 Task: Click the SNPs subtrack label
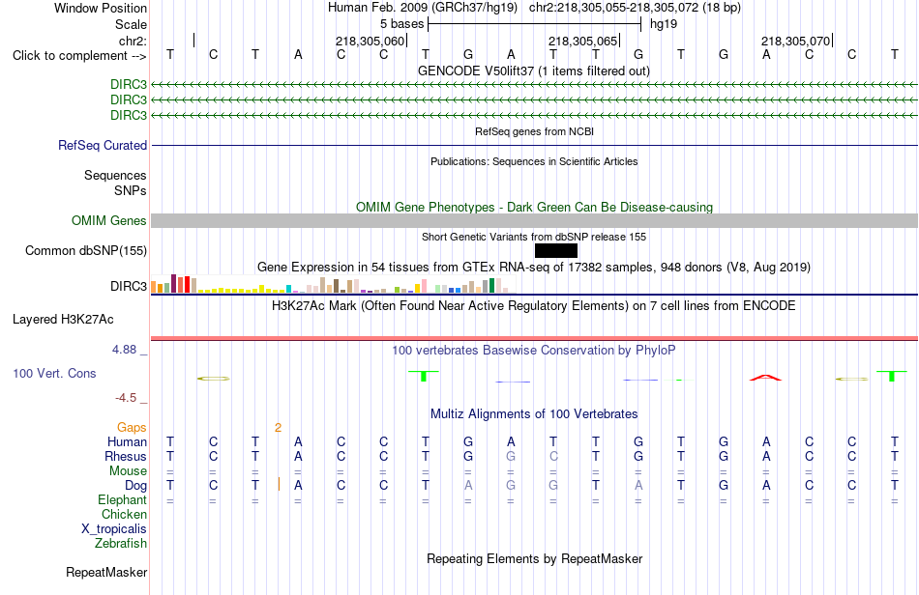[131, 190]
